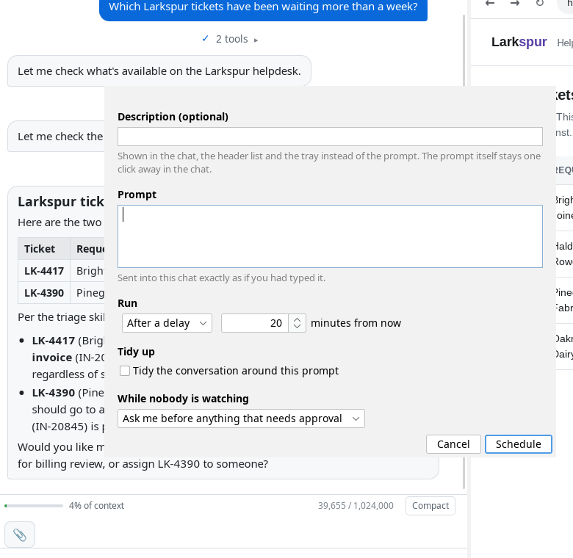The height and width of the screenshot is (558, 573).
Task: Click the Compact button
Action: (x=430, y=506)
